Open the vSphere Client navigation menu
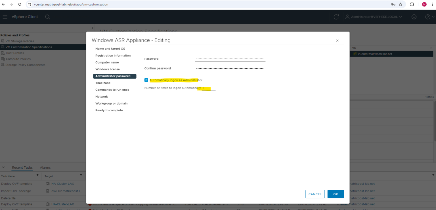Screen dimensions: 436x210 (x=5, y=17)
